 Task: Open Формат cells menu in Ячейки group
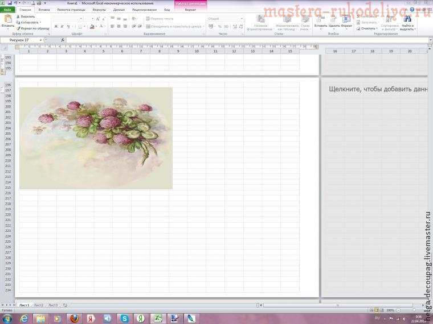(x=346, y=22)
